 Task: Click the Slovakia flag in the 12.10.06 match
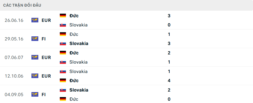63,71
